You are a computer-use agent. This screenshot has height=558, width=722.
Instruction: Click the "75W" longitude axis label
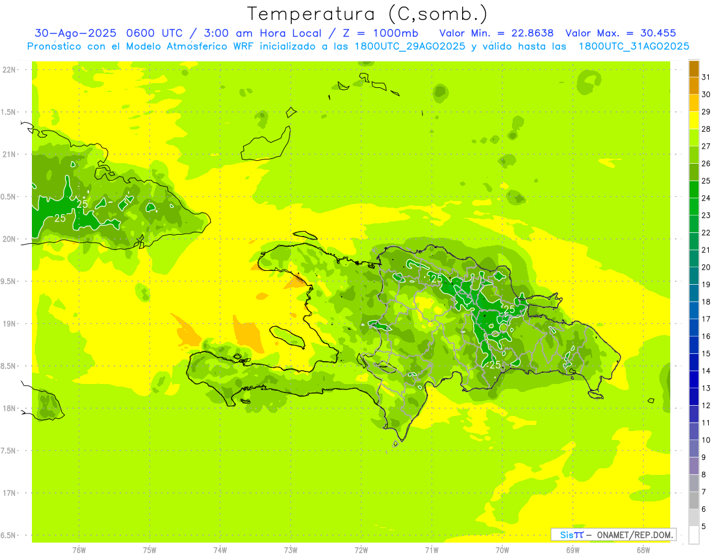[x=150, y=550]
